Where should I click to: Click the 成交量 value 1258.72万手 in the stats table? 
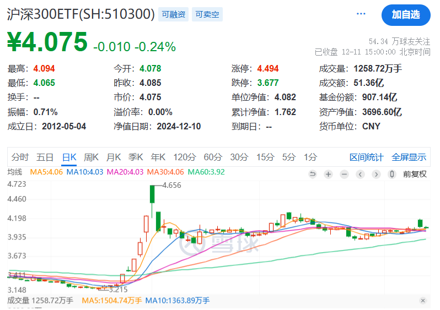[x=378, y=68]
